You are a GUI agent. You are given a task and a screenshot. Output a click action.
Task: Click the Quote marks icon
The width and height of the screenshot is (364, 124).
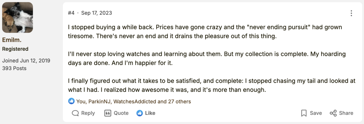[x=108, y=113]
